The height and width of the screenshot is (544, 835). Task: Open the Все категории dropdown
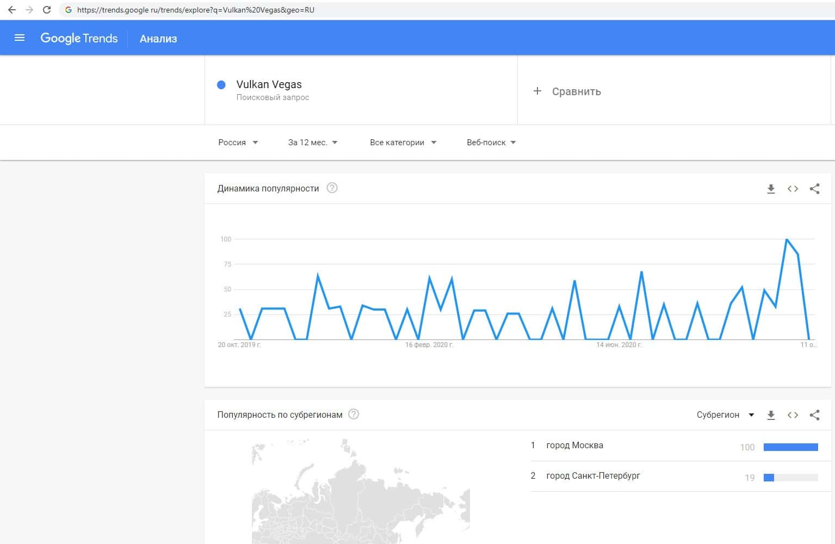pos(403,143)
